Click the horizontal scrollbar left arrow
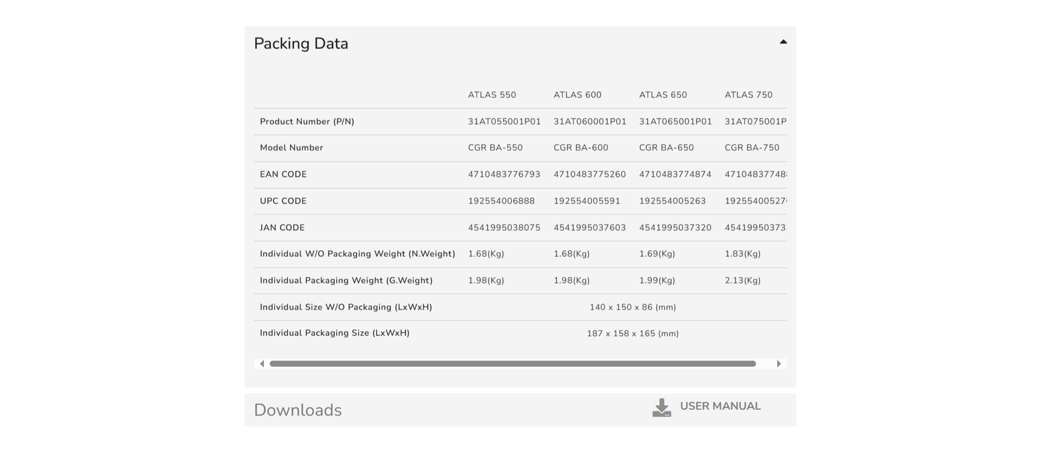 click(262, 364)
